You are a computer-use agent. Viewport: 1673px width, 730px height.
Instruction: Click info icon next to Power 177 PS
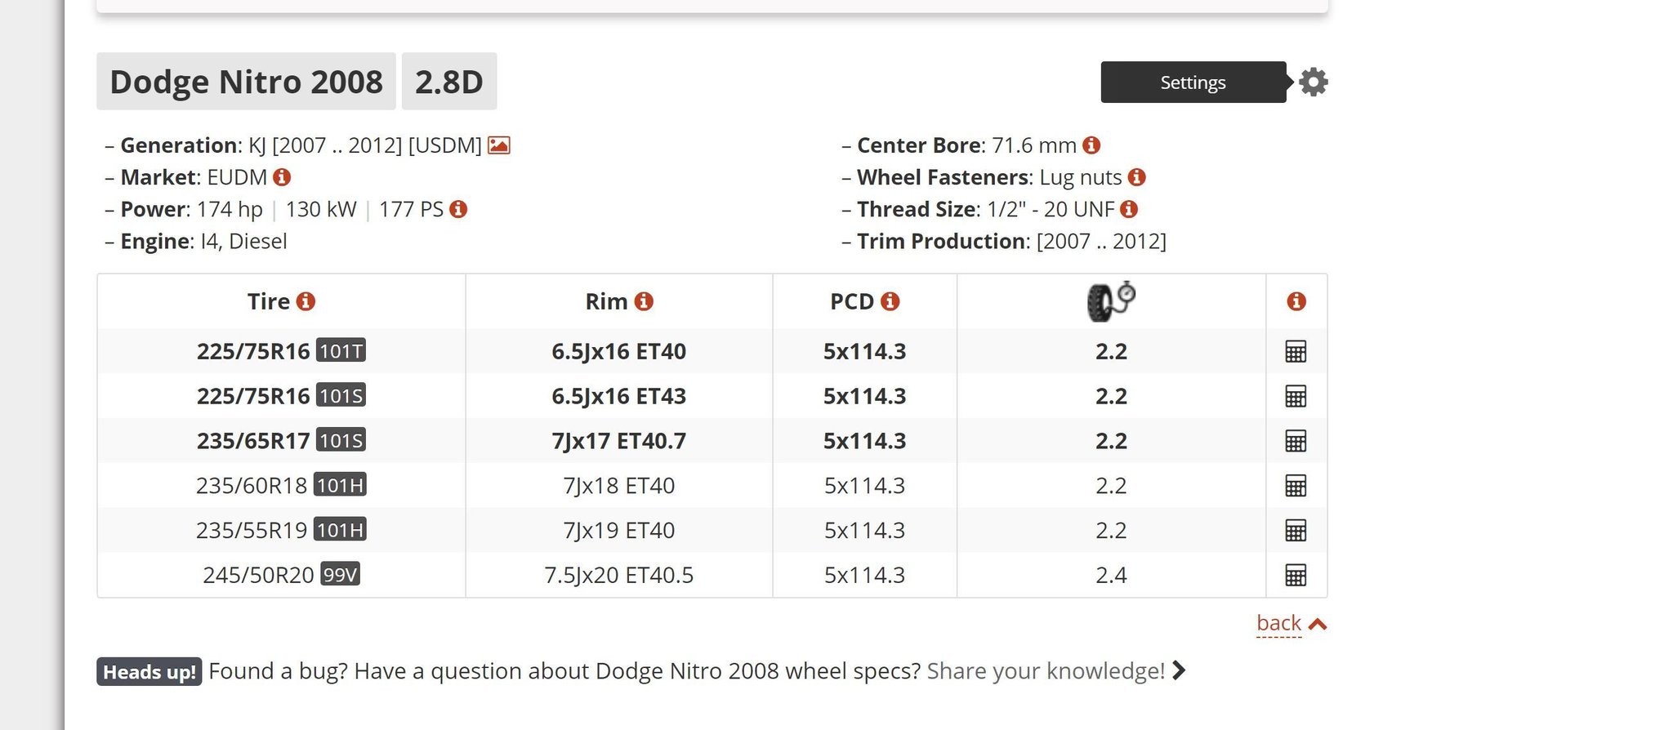[458, 209]
